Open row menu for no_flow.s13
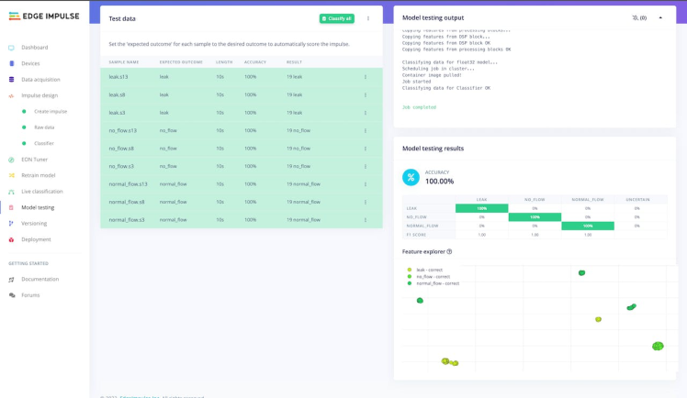Screen dimensions: 687x398 [x=365, y=131]
